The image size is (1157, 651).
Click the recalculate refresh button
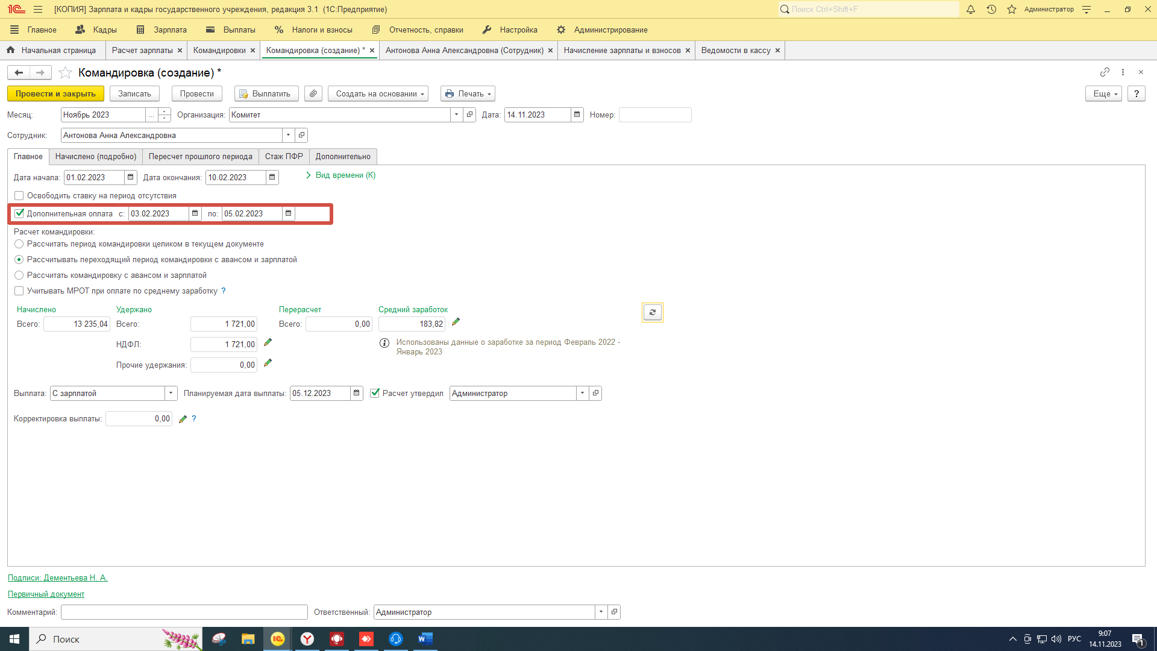pyautogui.click(x=652, y=312)
